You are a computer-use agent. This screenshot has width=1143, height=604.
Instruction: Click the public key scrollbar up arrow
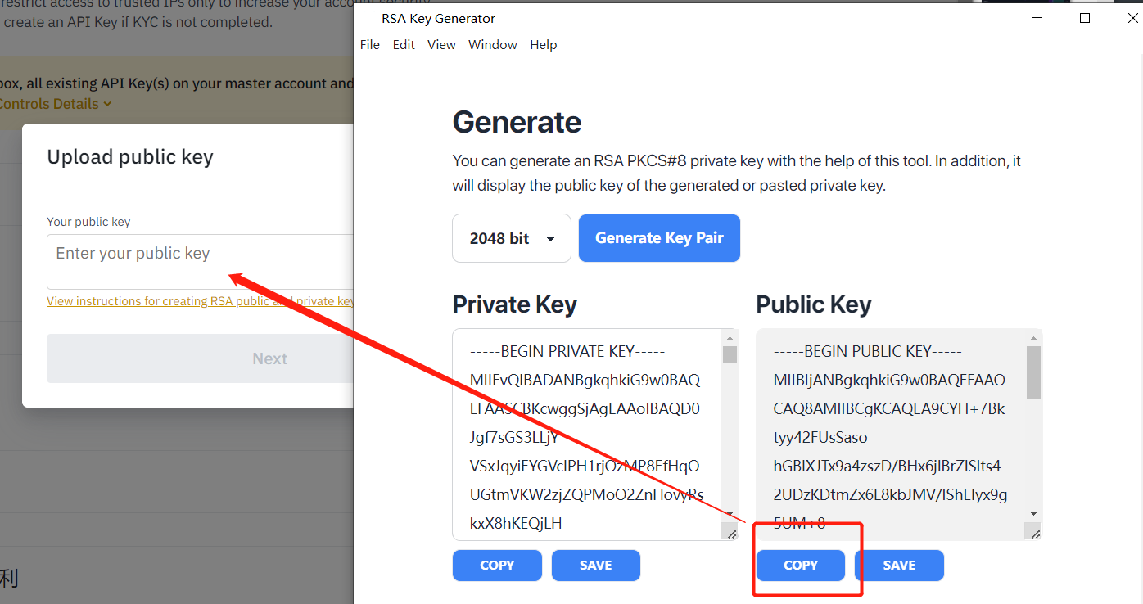(x=1033, y=337)
